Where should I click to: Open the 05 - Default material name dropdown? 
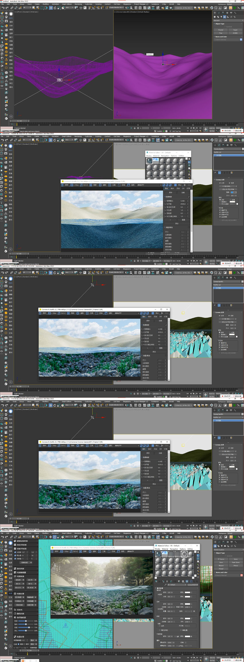177,584
